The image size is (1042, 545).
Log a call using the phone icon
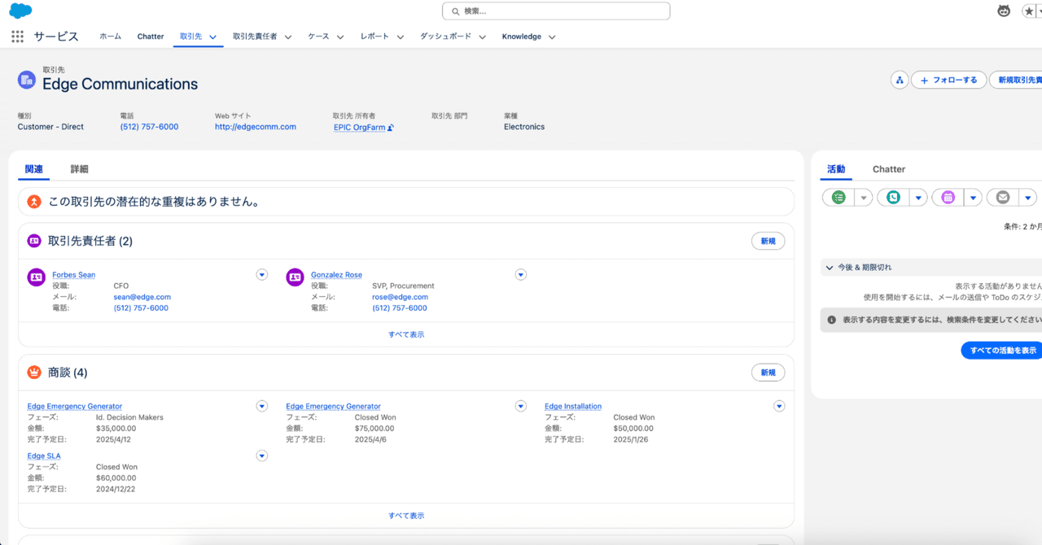click(x=894, y=197)
